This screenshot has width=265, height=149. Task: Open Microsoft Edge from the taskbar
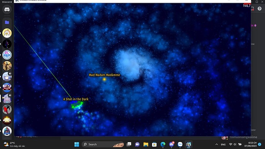(163, 144)
